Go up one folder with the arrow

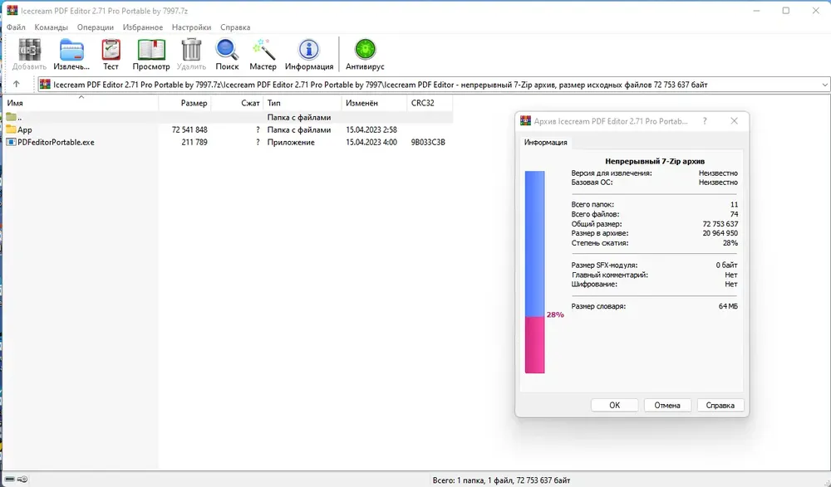[17, 84]
